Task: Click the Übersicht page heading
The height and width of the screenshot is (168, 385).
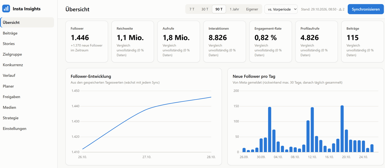Action: [x=78, y=9]
